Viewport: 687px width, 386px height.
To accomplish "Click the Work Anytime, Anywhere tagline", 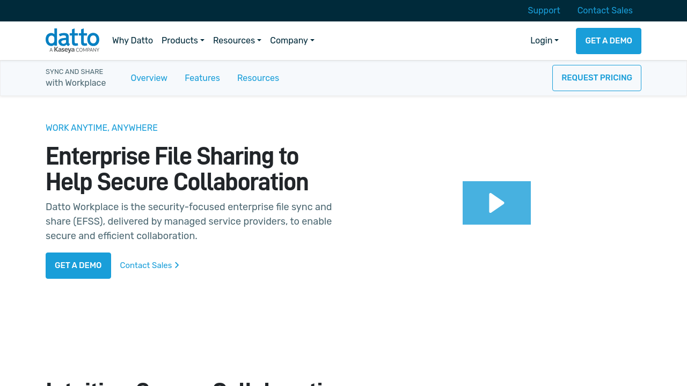I will tap(101, 128).
